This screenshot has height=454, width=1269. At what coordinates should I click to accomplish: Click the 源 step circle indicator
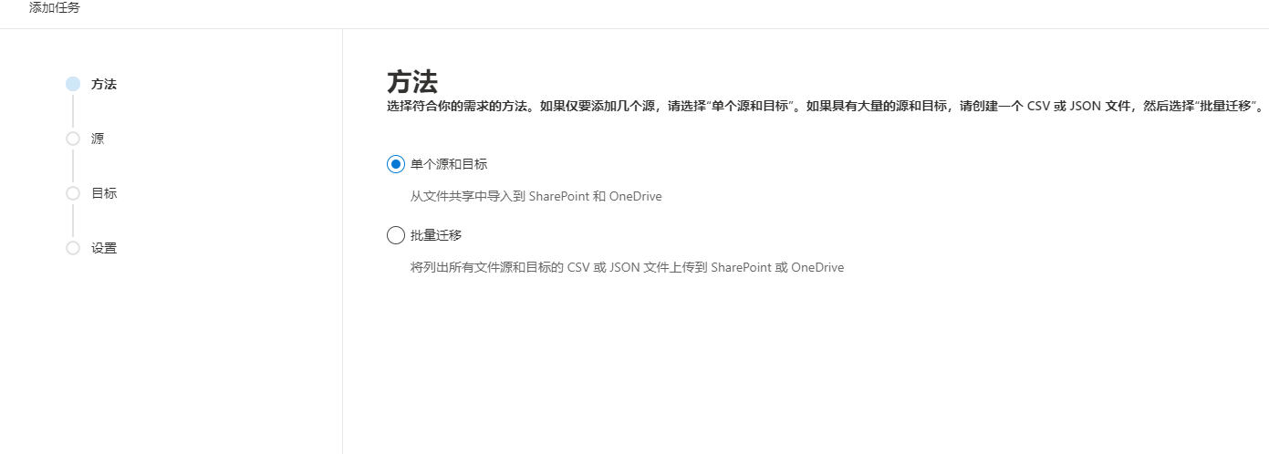(73, 139)
